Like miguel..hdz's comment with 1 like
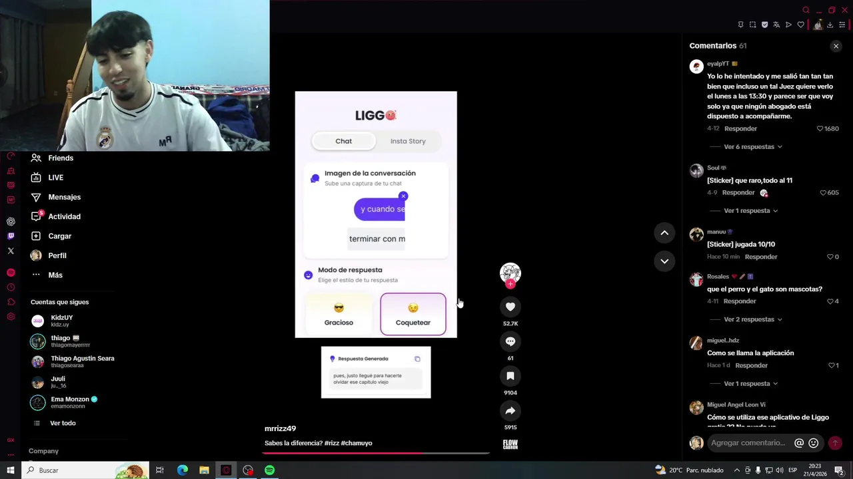The width and height of the screenshot is (853, 479). 832,365
